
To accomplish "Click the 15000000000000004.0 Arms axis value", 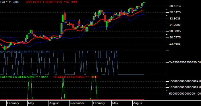I will tap(185, 81).
